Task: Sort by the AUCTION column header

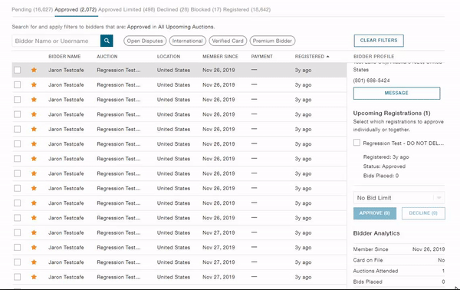Action: coord(107,56)
